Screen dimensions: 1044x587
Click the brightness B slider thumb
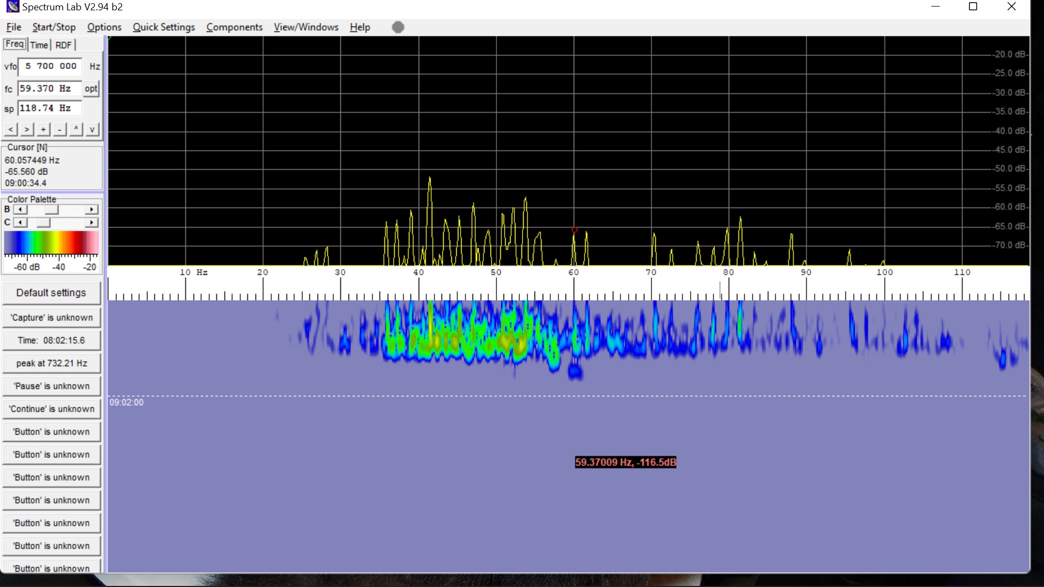[51, 210]
